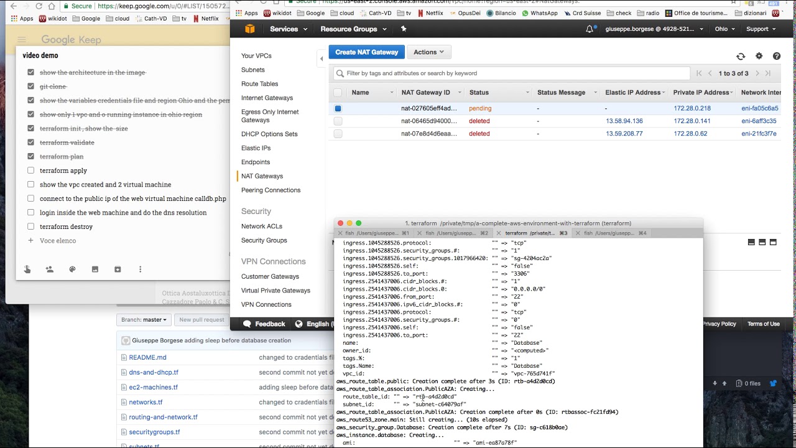The image size is (796, 448).
Task: Deselect the pending NAT gateway row checkbox
Action: [x=338, y=108]
